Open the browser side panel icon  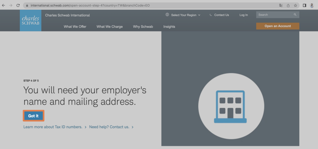tap(304, 6)
